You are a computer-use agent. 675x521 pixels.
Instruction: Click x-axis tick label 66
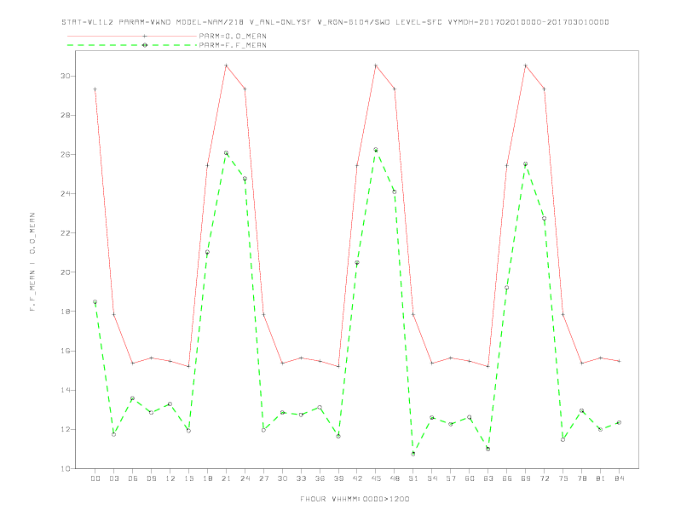[x=507, y=478]
